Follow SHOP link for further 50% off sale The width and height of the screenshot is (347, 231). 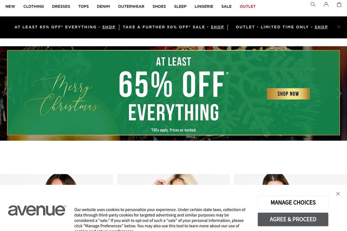click(217, 27)
